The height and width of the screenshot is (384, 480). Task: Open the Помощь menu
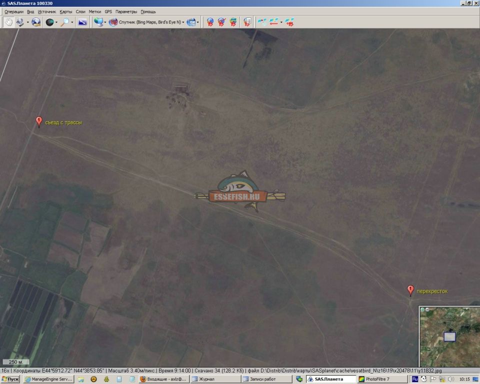[x=148, y=11]
